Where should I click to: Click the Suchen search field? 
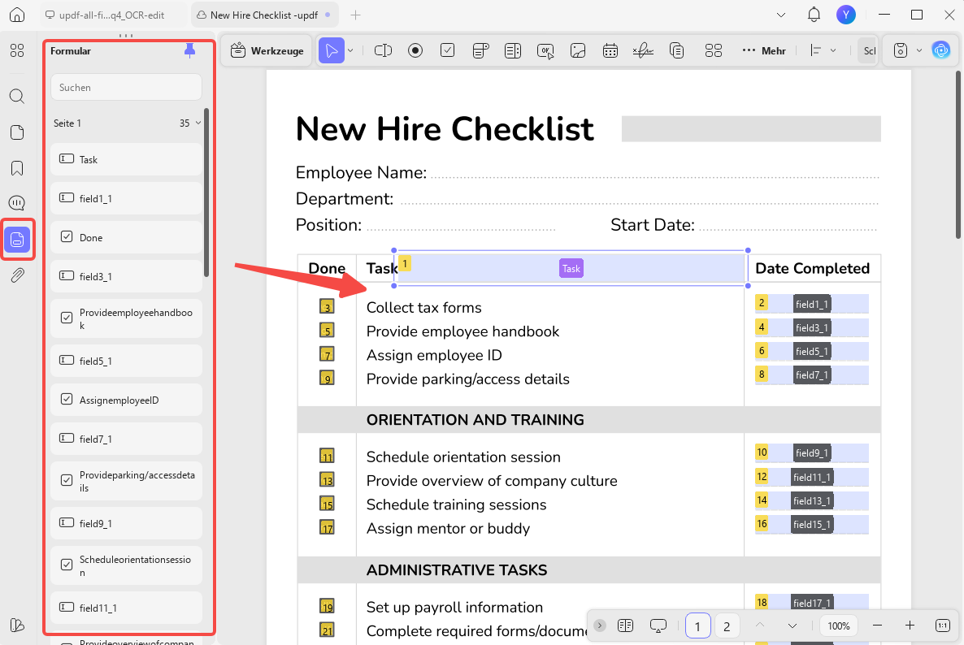point(126,87)
